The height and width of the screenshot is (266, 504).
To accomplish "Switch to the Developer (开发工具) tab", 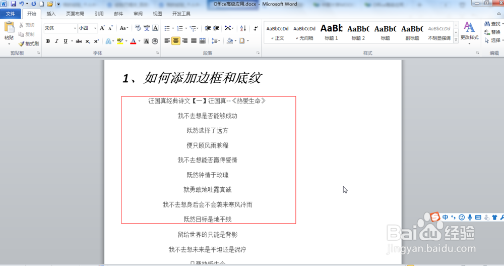I will [x=181, y=14].
